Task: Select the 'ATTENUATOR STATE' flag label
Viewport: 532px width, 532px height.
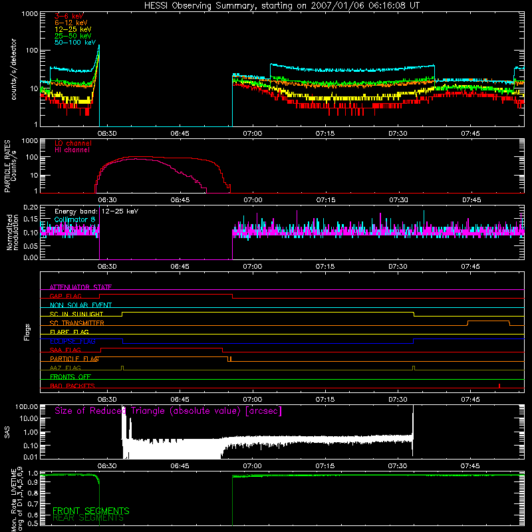Action: 80,287
